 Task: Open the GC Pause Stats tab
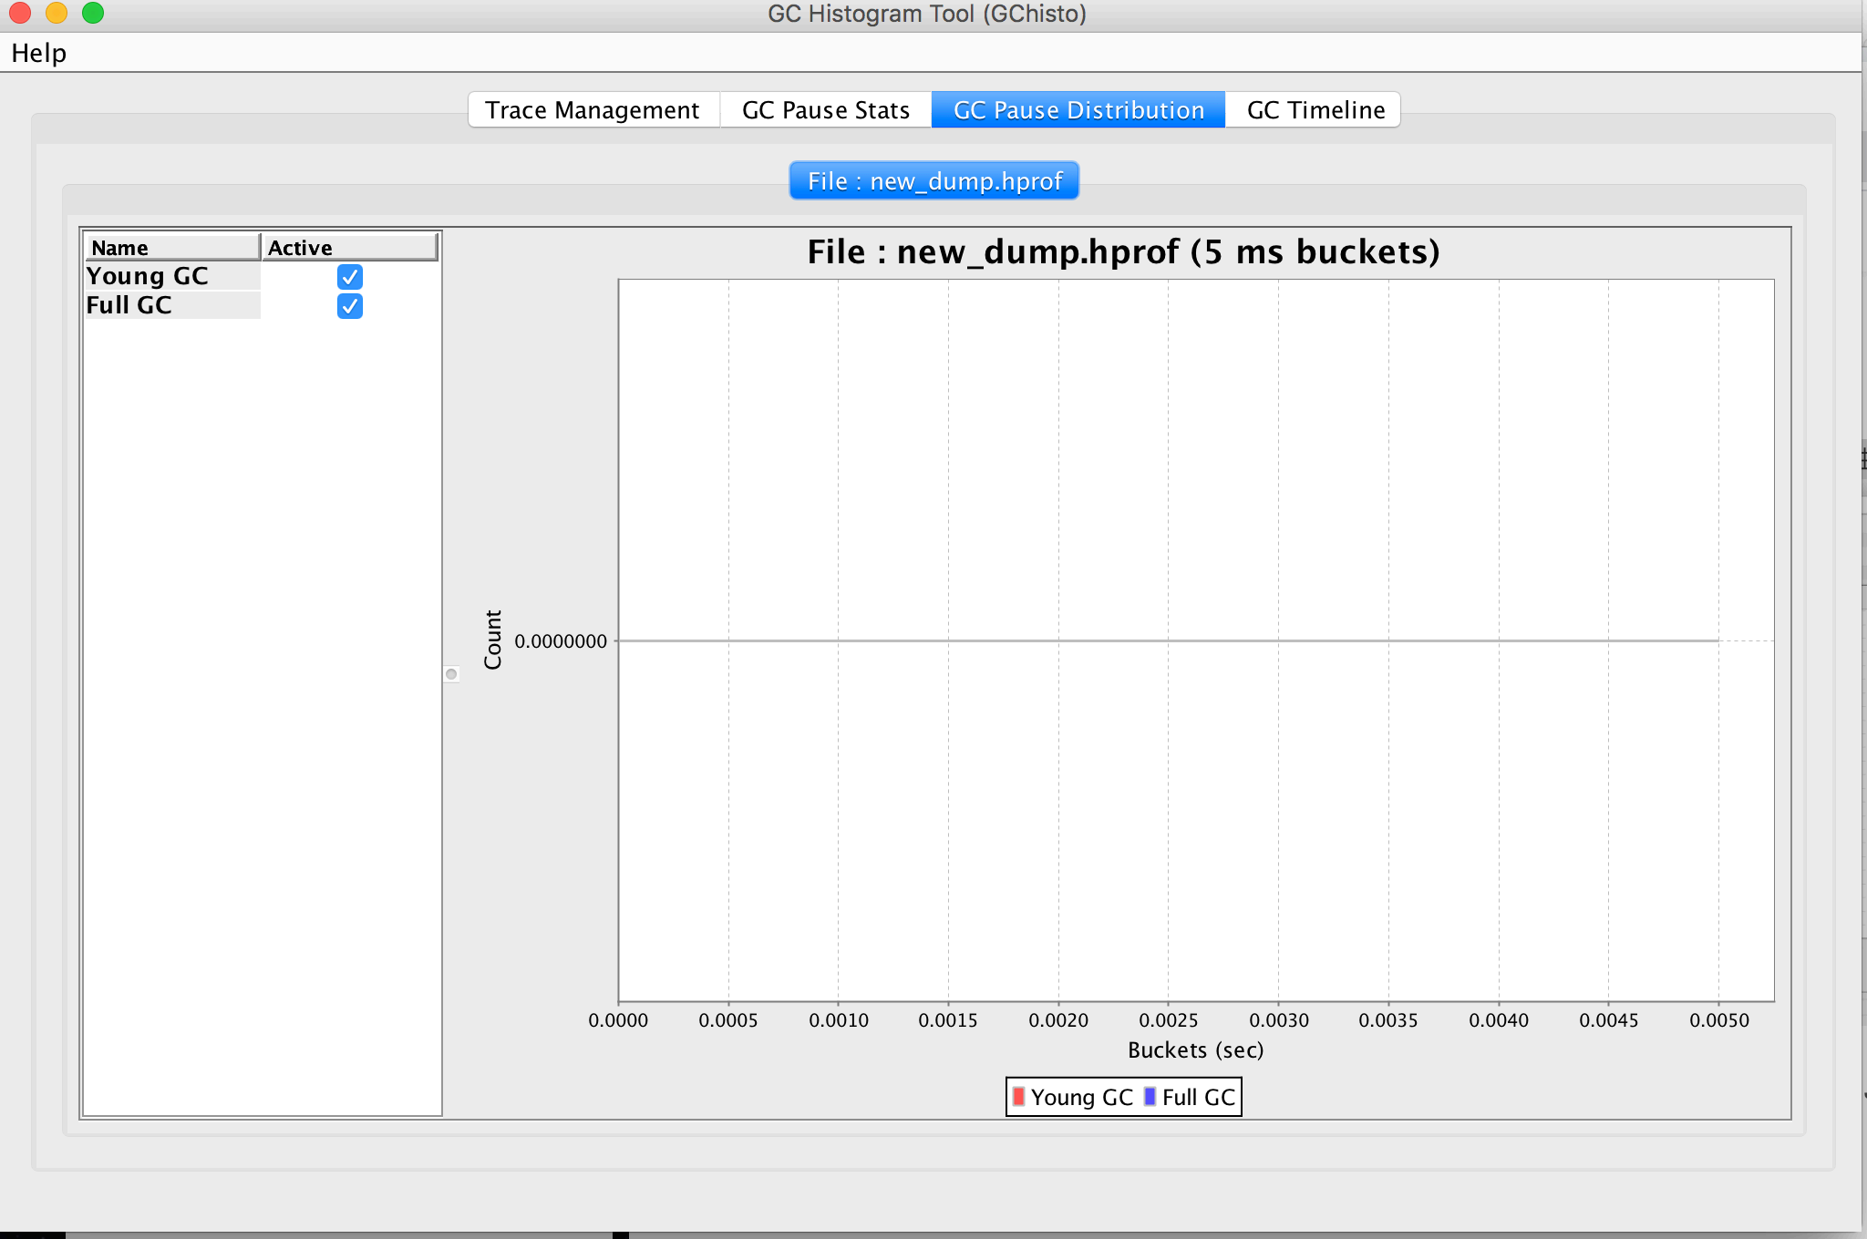tap(825, 110)
